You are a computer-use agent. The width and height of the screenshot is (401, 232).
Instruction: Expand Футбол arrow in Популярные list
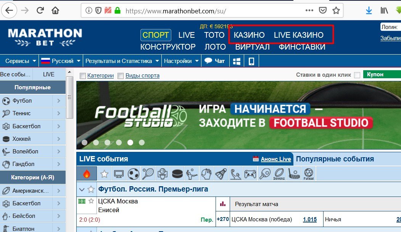tap(59, 101)
